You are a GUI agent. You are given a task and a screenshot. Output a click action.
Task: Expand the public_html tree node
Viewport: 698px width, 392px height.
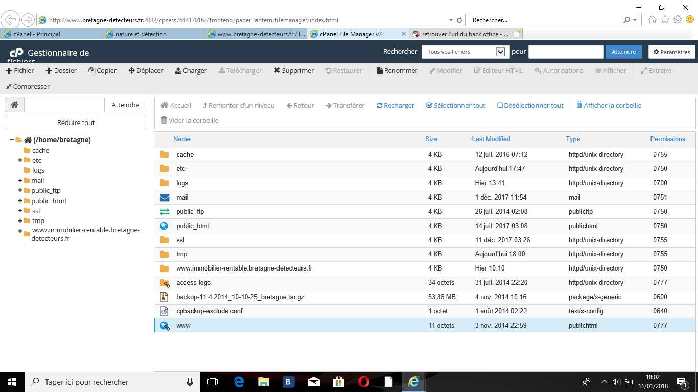(20, 201)
